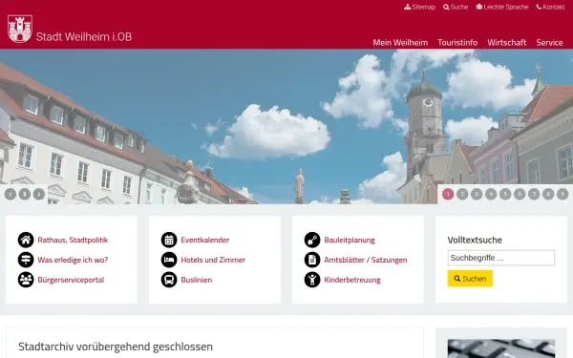The image size is (573, 358).
Task: Click the document icon beside Amtsblätter / Satzungen
Action: tap(312, 260)
